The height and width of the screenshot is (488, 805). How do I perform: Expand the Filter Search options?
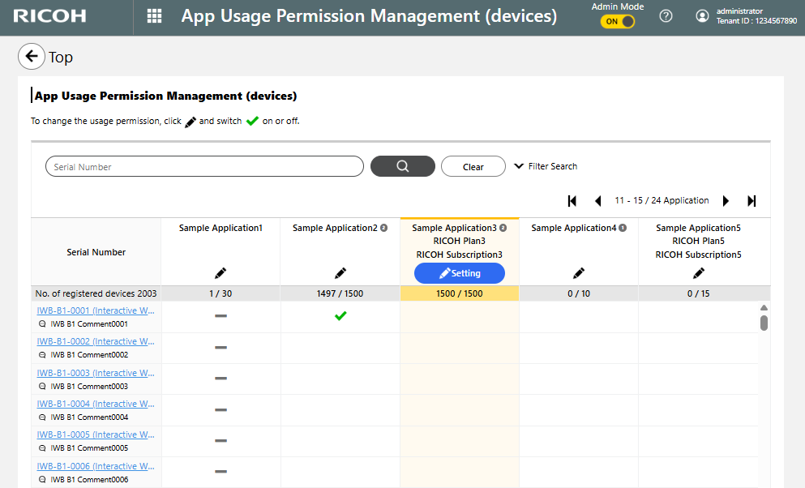pyautogui.click(x=546, y=166)
